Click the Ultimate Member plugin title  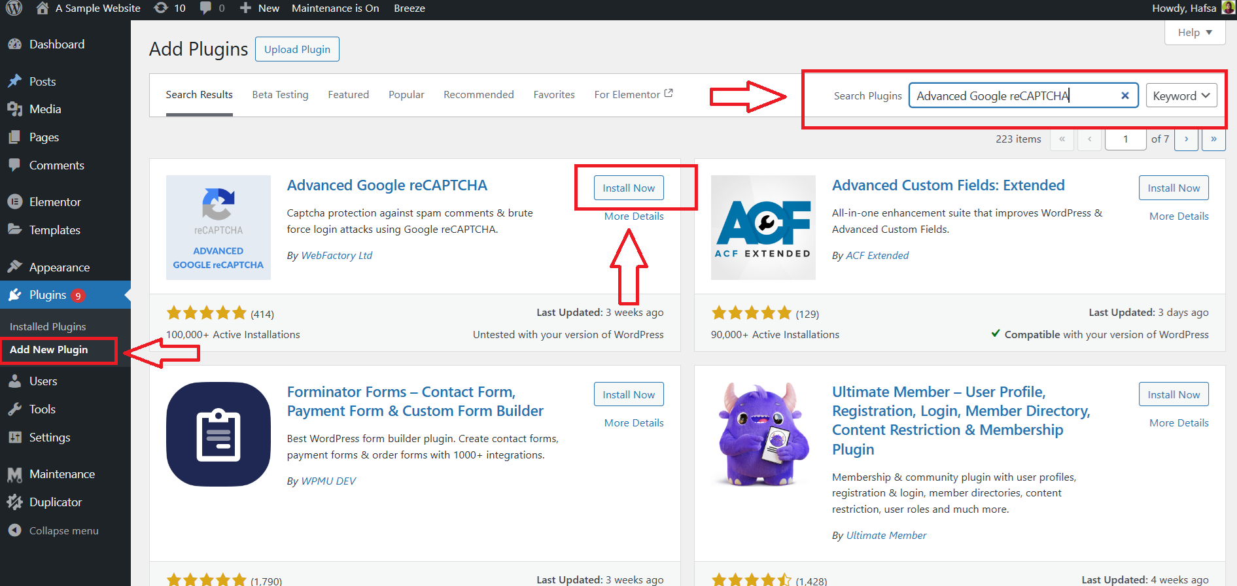pos(961,421)
